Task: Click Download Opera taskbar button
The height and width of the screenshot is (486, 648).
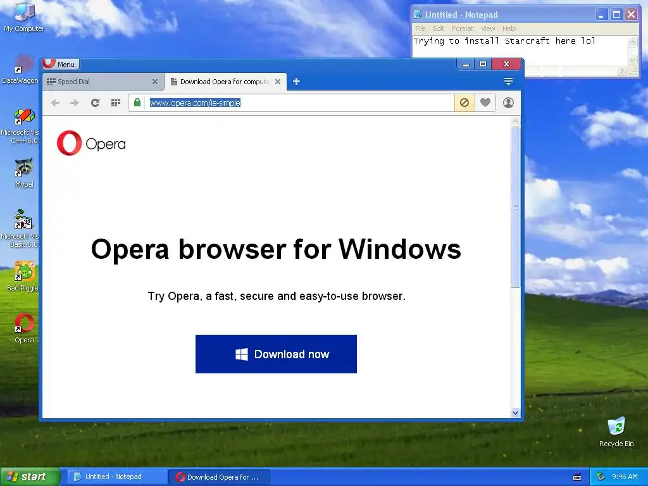Action: pos(219,477)
